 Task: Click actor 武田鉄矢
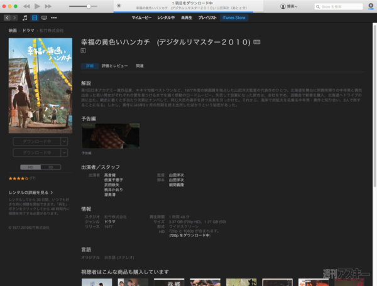[x=112, y=185]
